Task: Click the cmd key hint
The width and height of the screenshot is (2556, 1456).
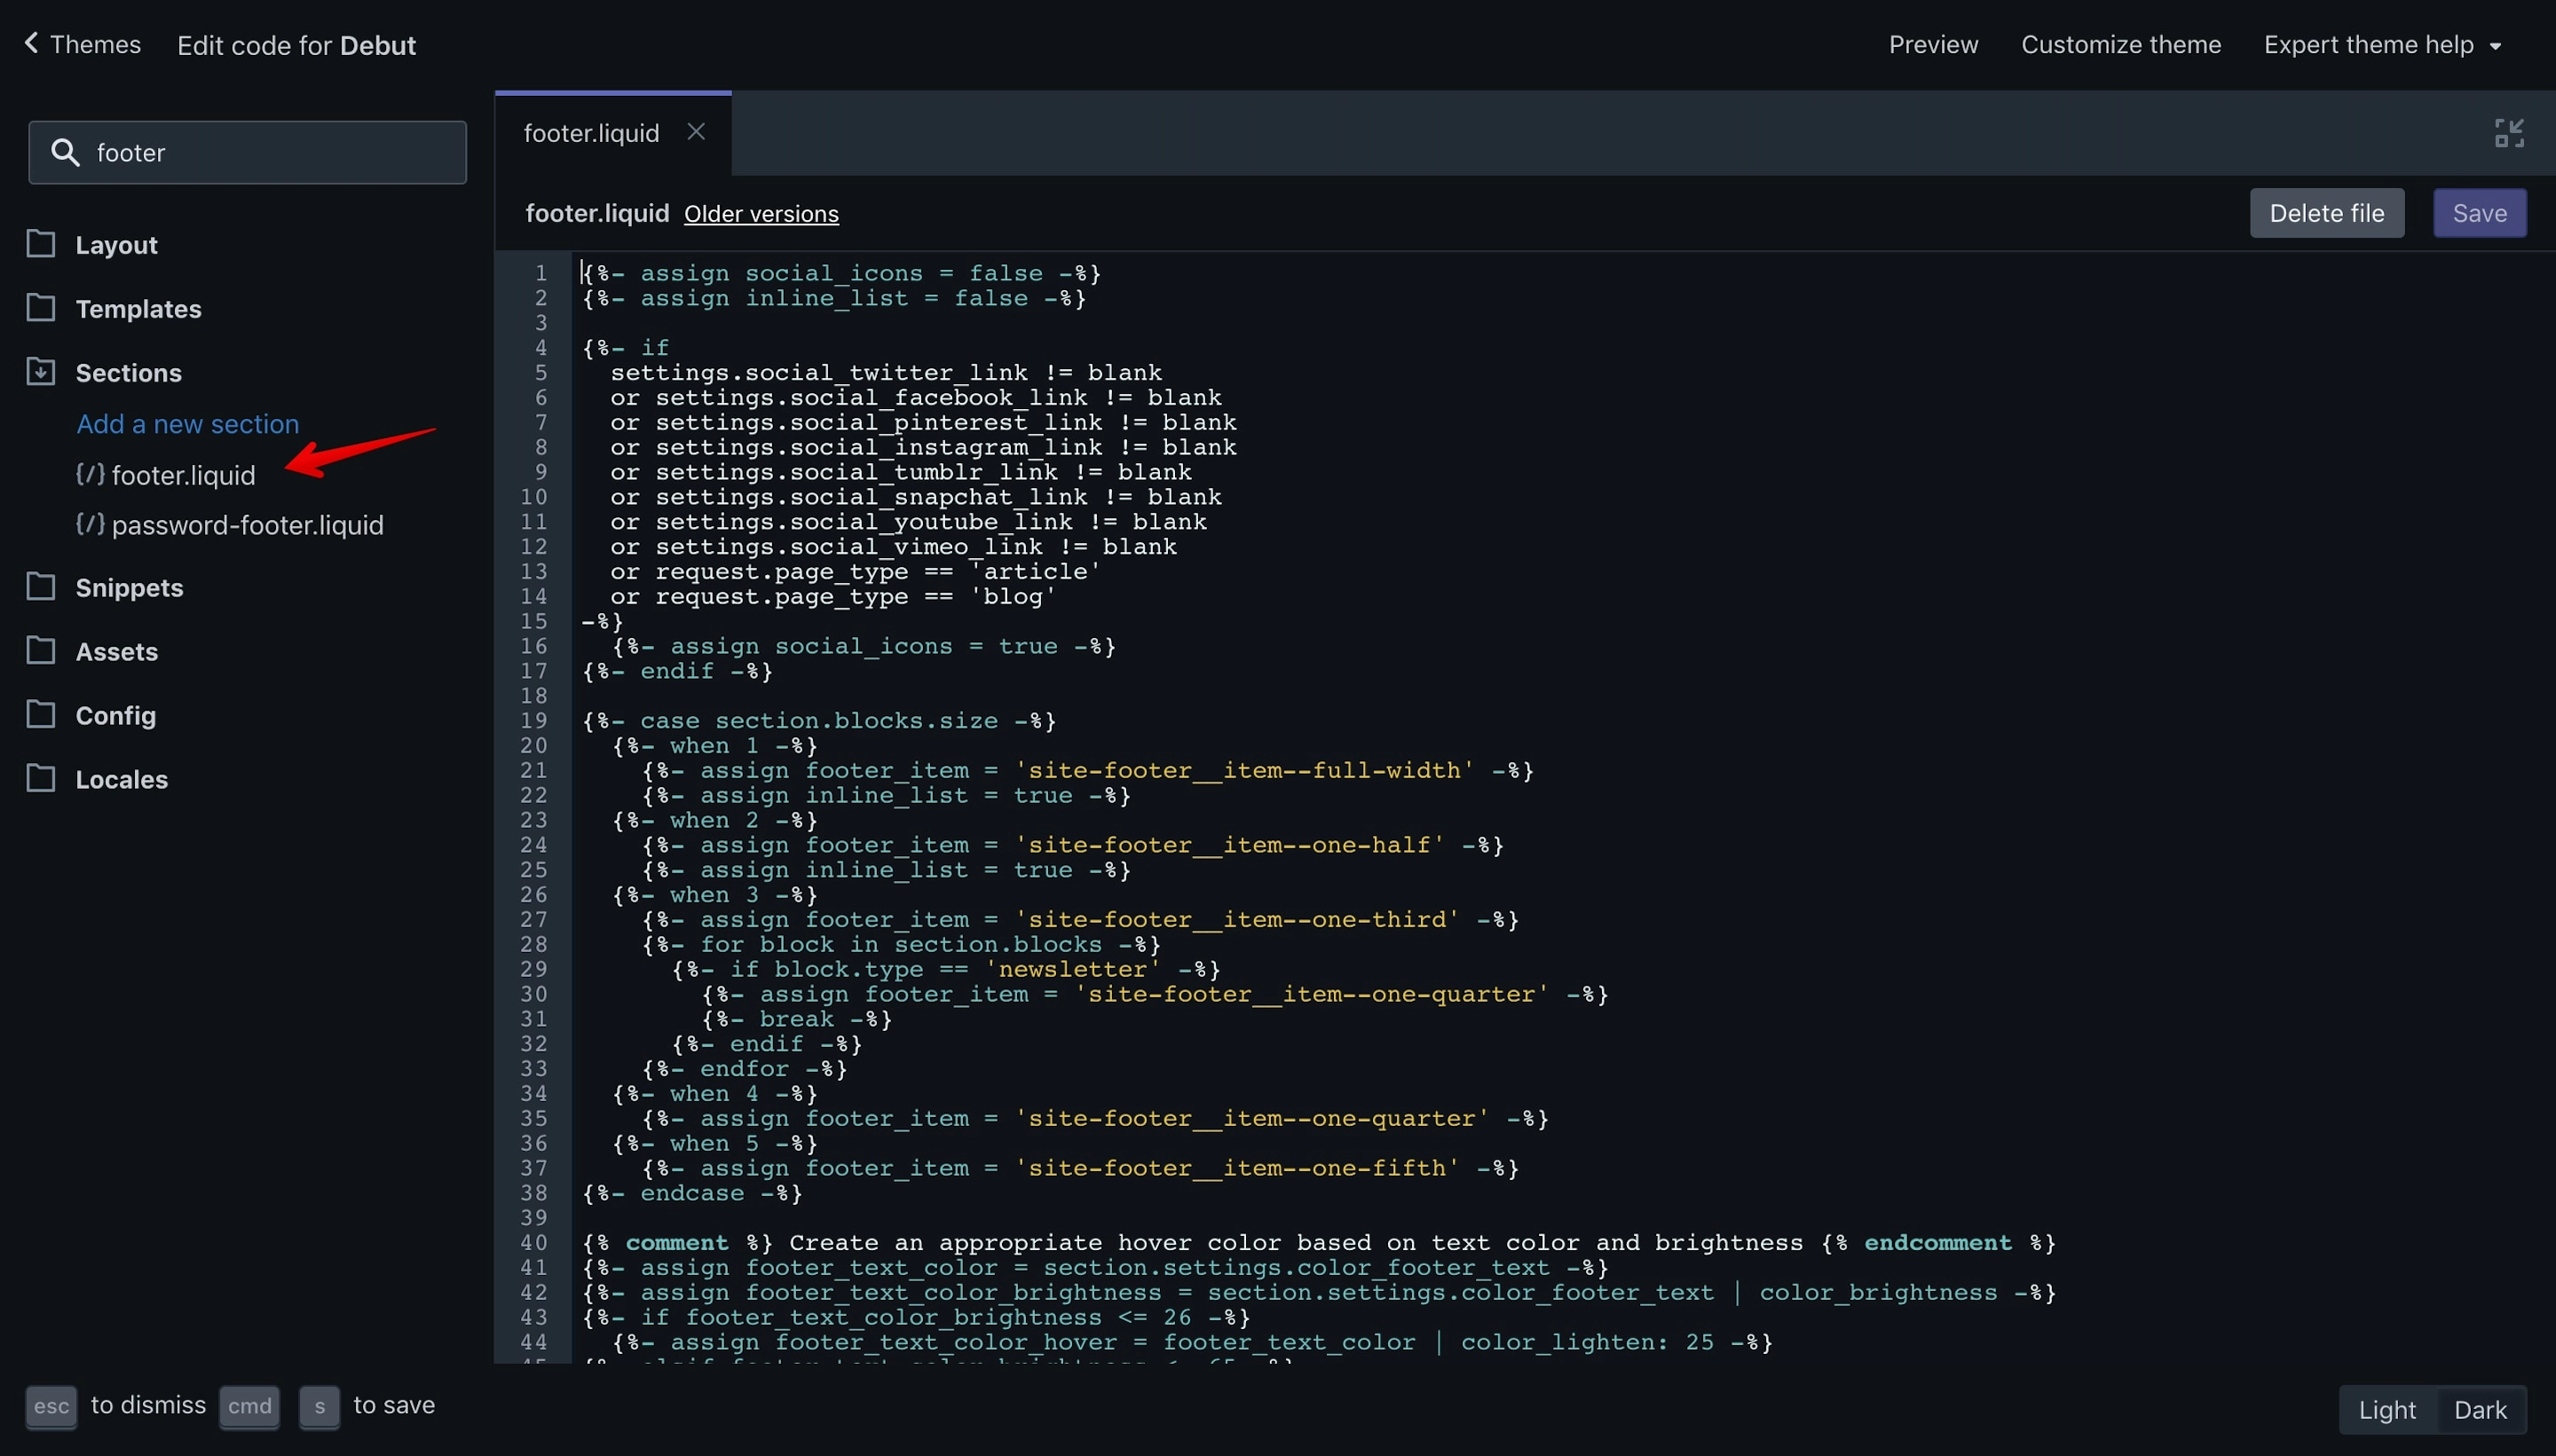Action: pos(249,1406)
